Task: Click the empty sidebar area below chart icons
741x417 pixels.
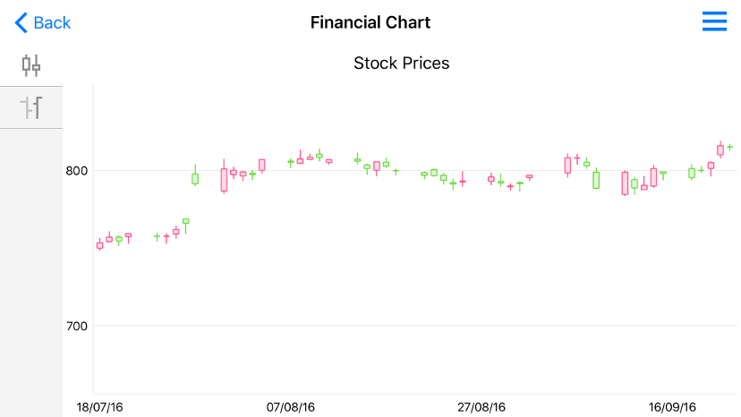Action: click(x=31, y=268)
